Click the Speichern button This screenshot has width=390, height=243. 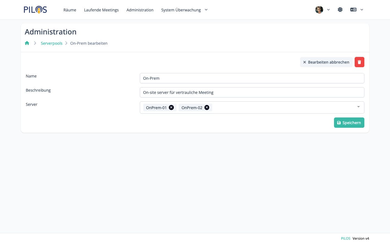pyautogui.click(x=349, y=123)
